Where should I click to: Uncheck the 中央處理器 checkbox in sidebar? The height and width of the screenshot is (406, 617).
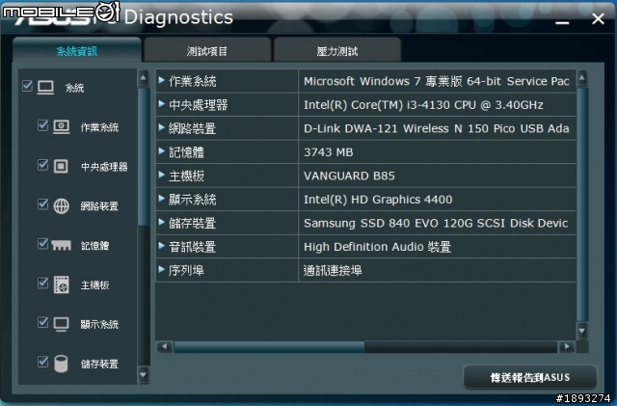tap(42, 165)
